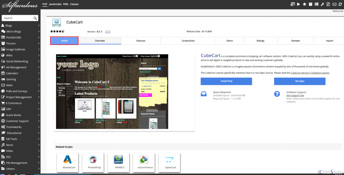This screenshot has width=344, height=175.
Task: Click the E-Commerce cart icon in sidebar
Action: point(3,103)
